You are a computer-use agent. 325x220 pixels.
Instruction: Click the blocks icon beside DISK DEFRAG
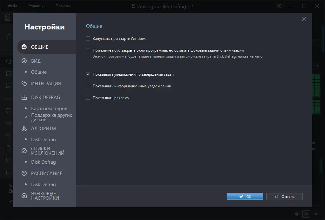click(24, 97)
